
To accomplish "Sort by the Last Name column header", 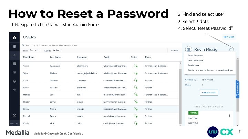I will point(56,57).
